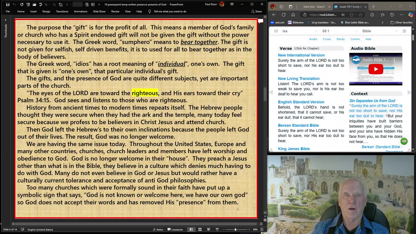Open the Insert ribbon tab
416x234 pixels.
coord(33,11)
